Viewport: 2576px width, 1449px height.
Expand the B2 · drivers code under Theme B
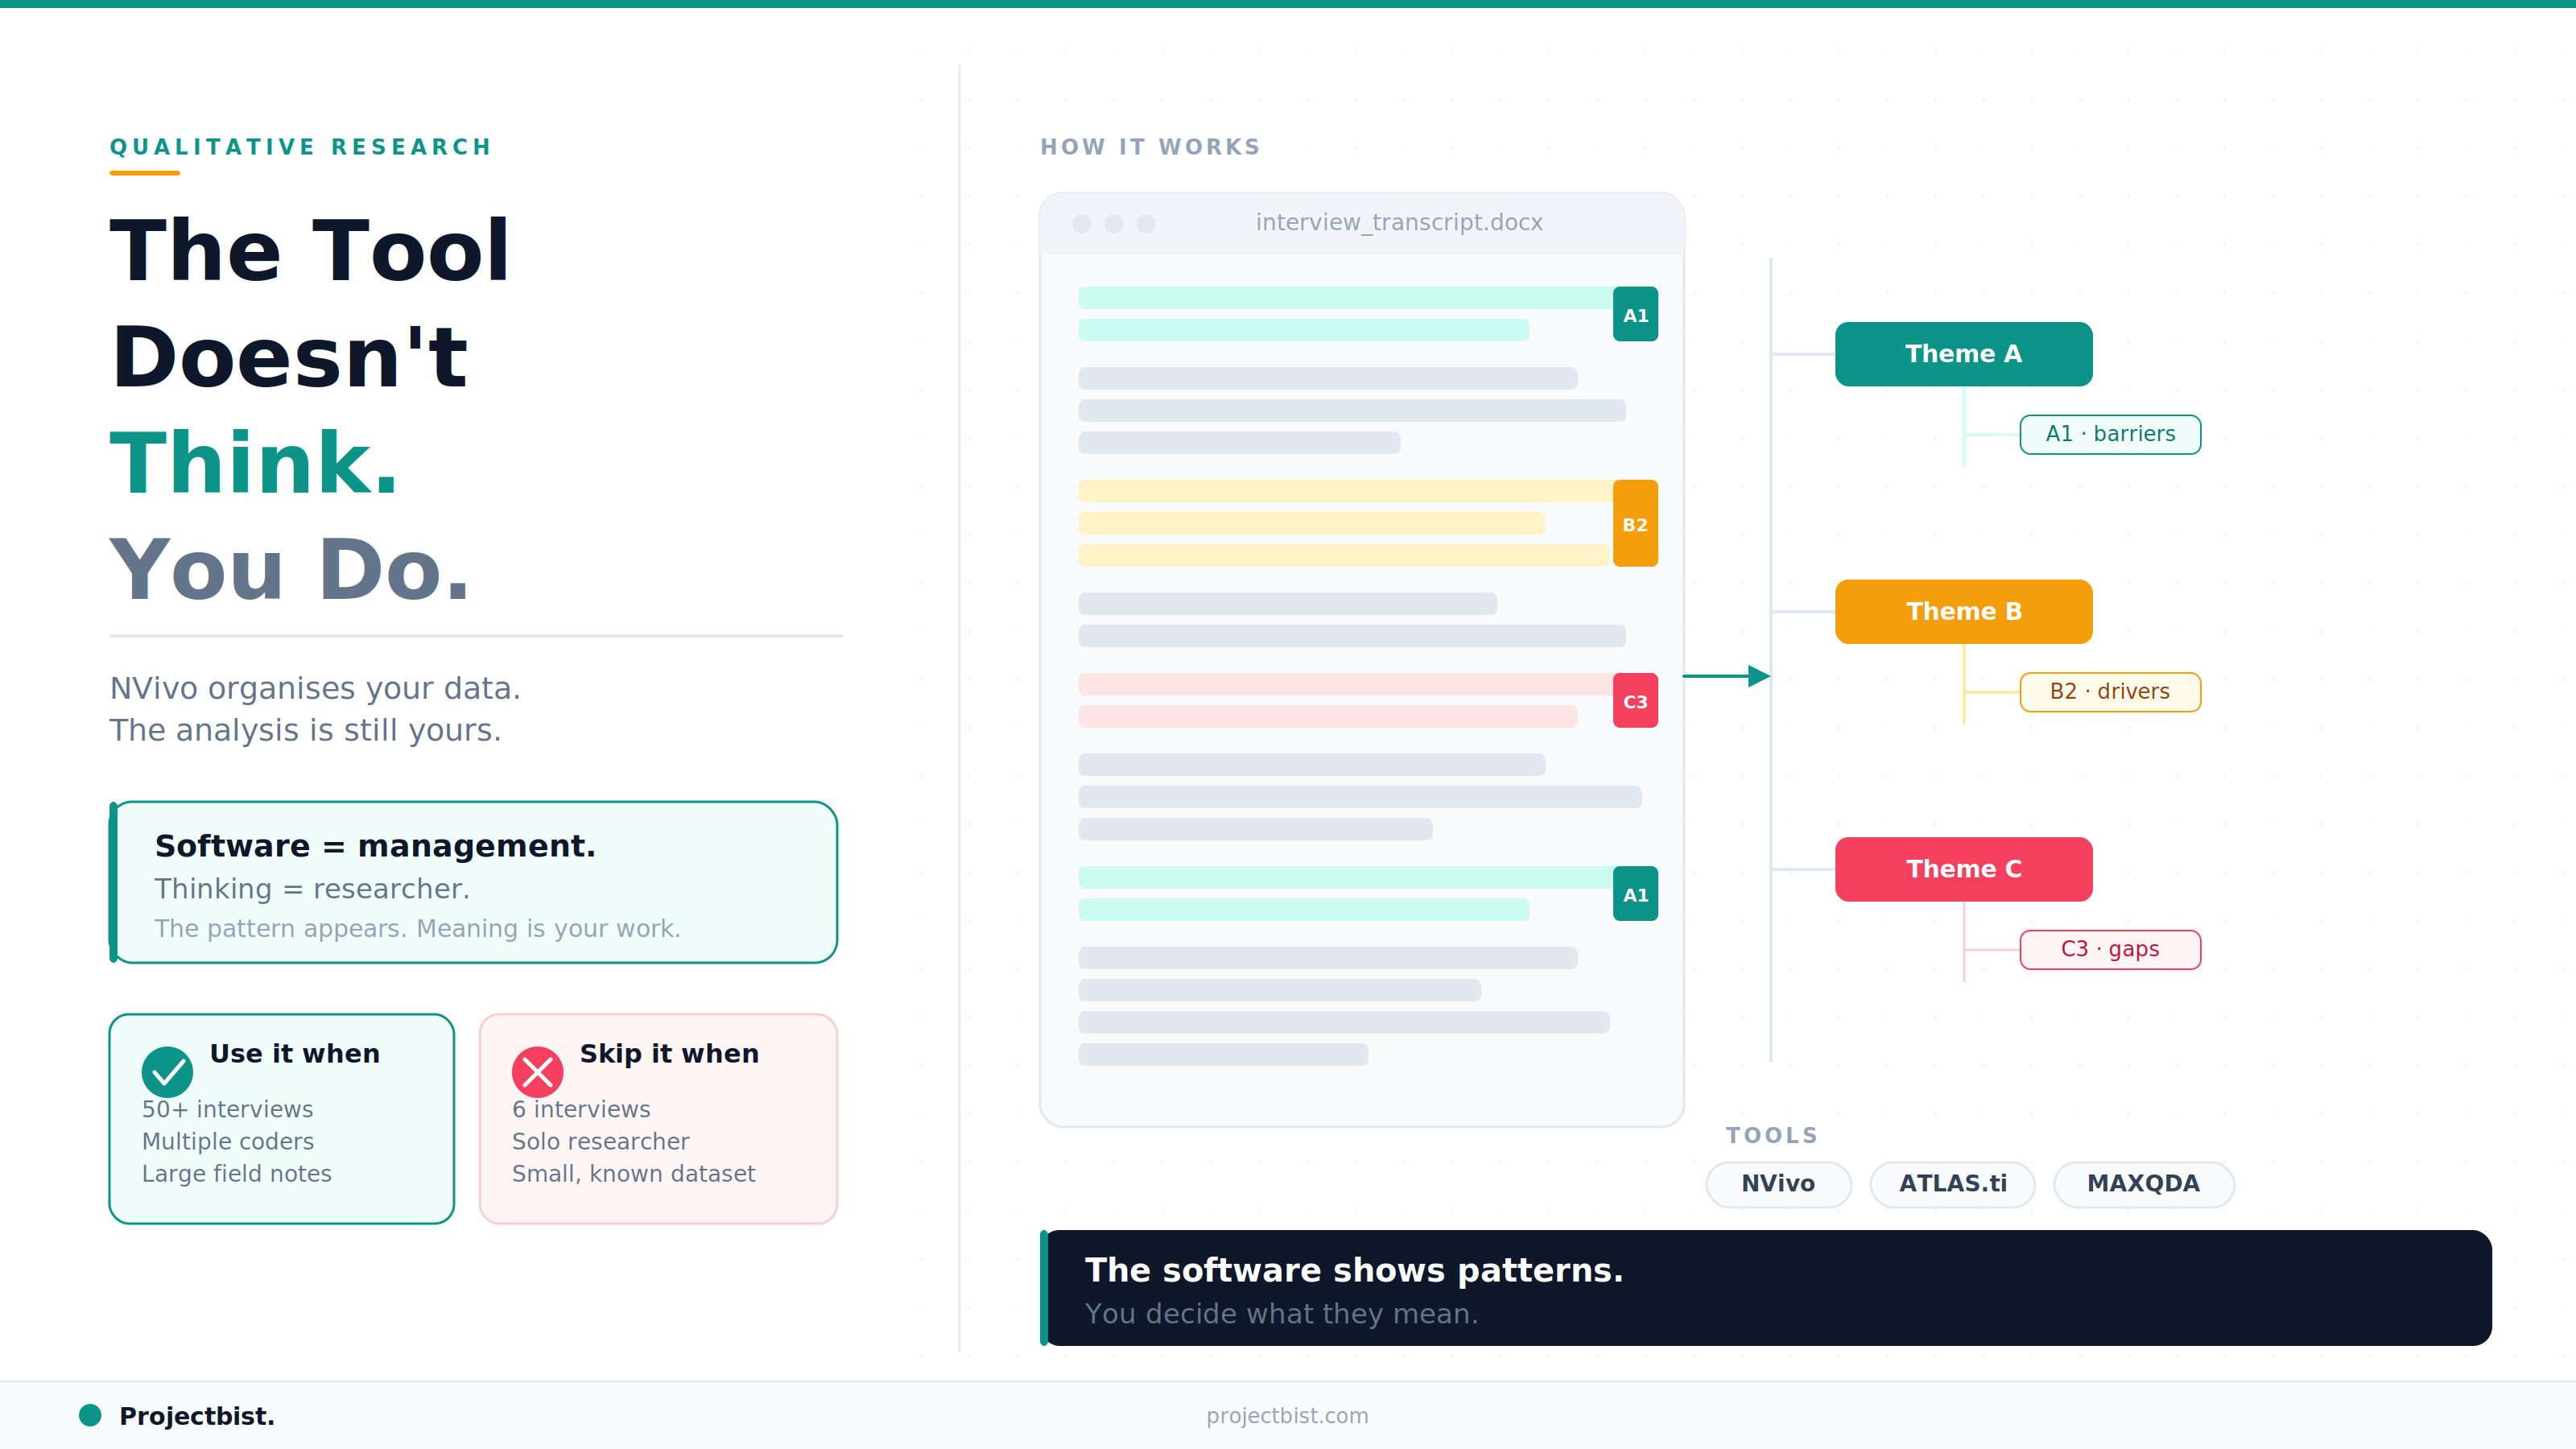[x=2110, y=691]
